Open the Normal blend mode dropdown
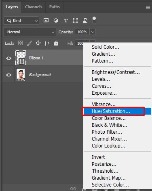Viewport: 152px width, 191px height. pos(30,32)
